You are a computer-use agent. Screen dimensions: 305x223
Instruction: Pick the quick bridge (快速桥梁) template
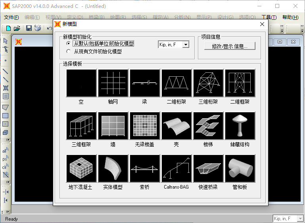(208, 168)
